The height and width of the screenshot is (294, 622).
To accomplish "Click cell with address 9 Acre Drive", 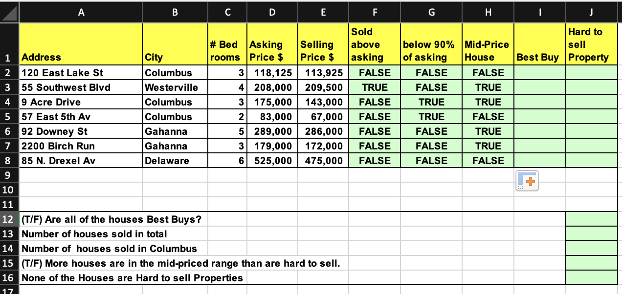I will click(x=81, y=102).
